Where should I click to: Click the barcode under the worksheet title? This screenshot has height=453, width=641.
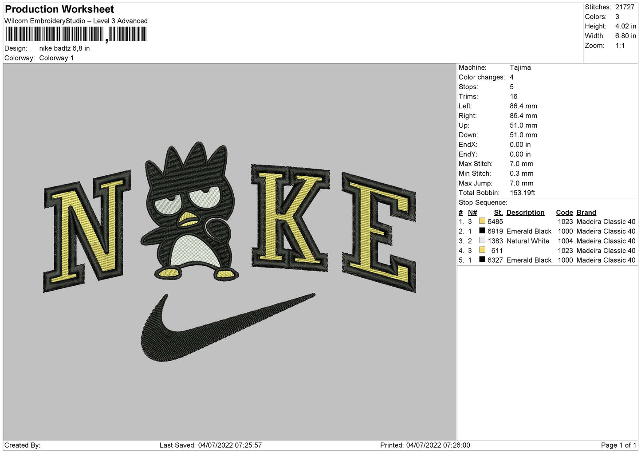pos(76,34)
